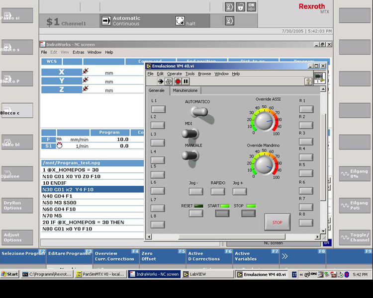The height and width of the screenshot is (298, 373).
Task: Toggle the L 8 button
Action: [158, 224]
